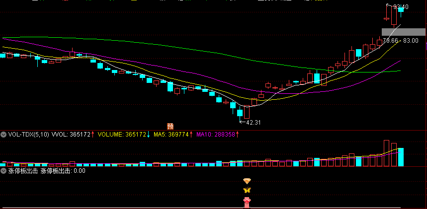Click the 93.40 high price label

(x=401, y=7)
